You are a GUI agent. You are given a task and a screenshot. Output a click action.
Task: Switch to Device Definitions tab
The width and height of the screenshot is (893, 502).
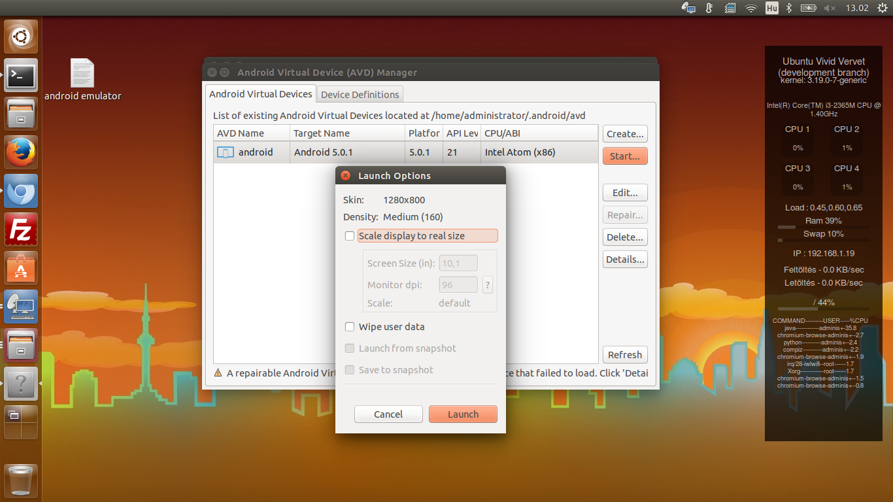[x=360, y=95]
